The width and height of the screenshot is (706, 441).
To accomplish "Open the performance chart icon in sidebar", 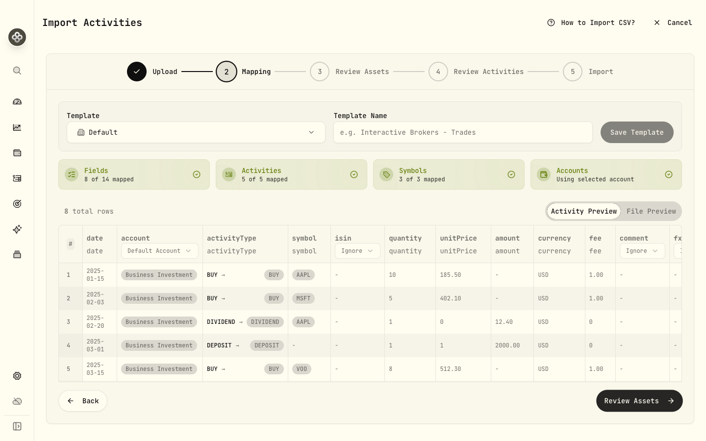I will [x=17, y=127].
